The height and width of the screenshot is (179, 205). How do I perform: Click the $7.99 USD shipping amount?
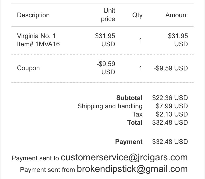click(x=172, y=106)
